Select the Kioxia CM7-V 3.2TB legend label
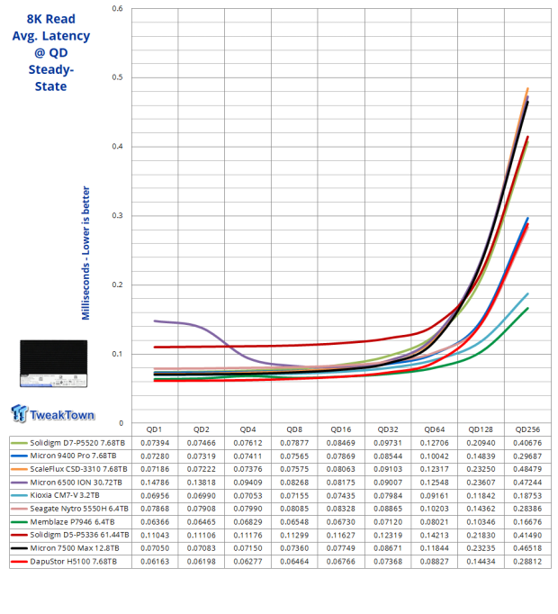Image resolution: width=558 pixels, height=614 pixels. pyautogui.click(x=65, y=495)
